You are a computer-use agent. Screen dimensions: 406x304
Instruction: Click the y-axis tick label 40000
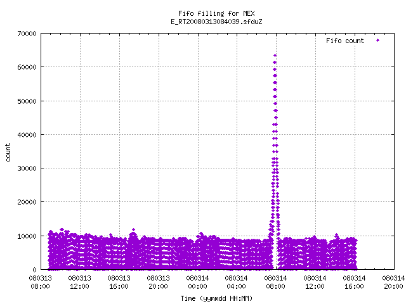(x=27, y=135)
